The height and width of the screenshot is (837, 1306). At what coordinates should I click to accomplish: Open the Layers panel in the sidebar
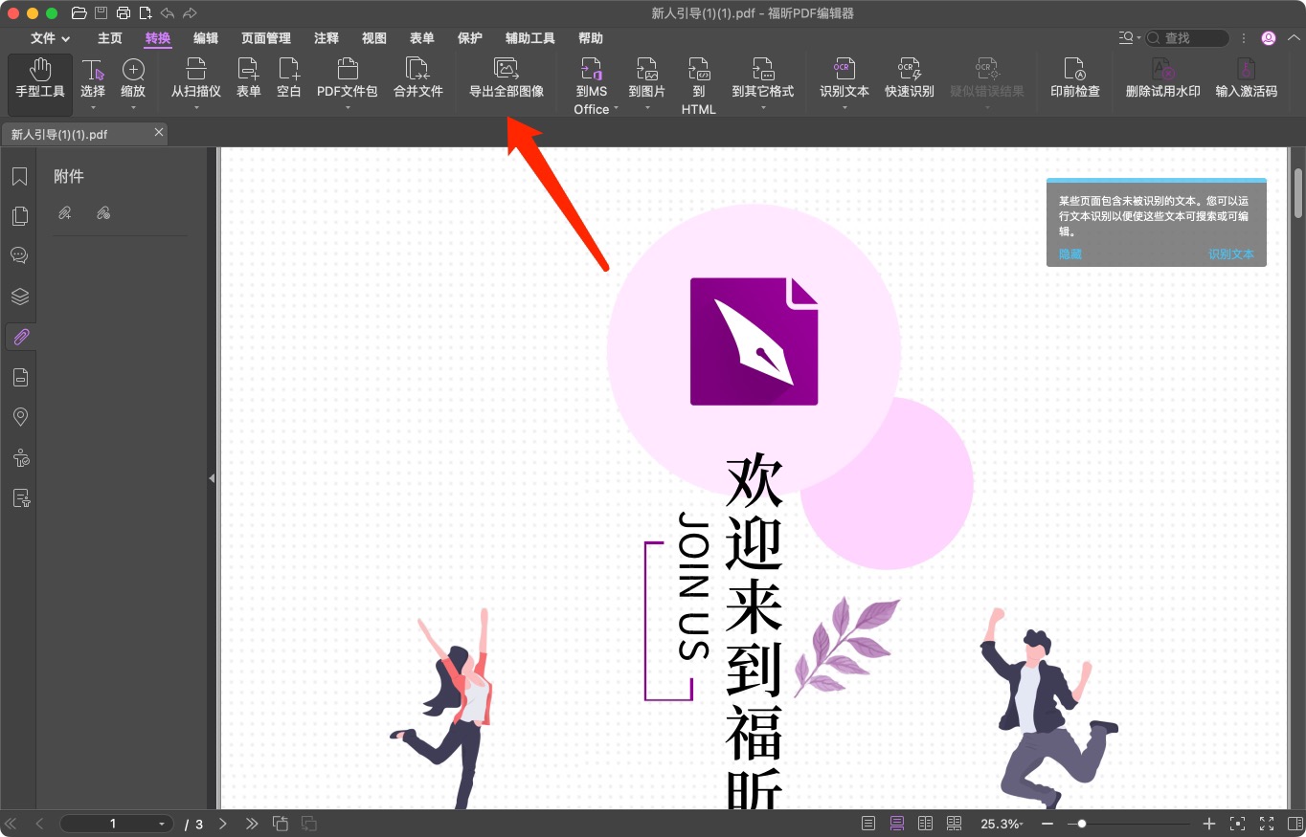coord(19,296)
